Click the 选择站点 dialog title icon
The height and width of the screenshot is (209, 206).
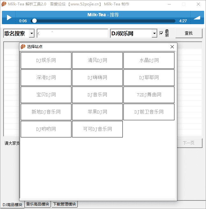pos(23,47)
